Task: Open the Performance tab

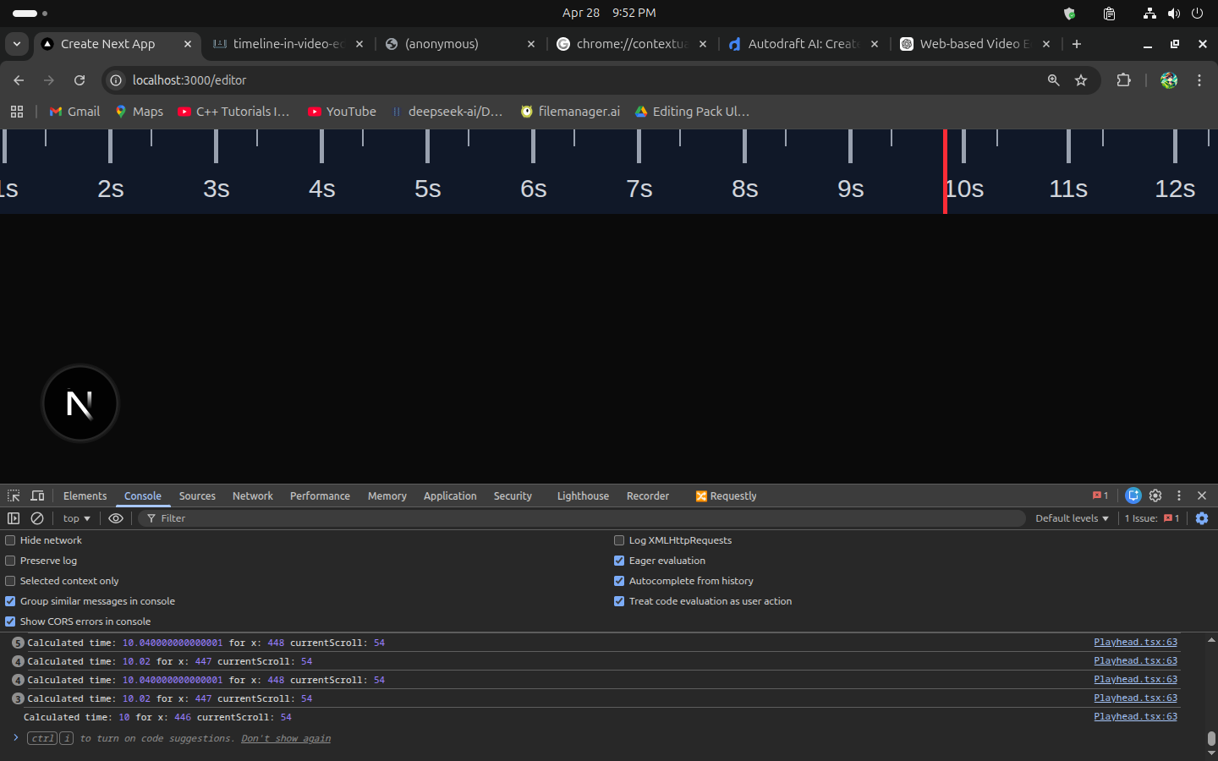Action: pos(320,496)
